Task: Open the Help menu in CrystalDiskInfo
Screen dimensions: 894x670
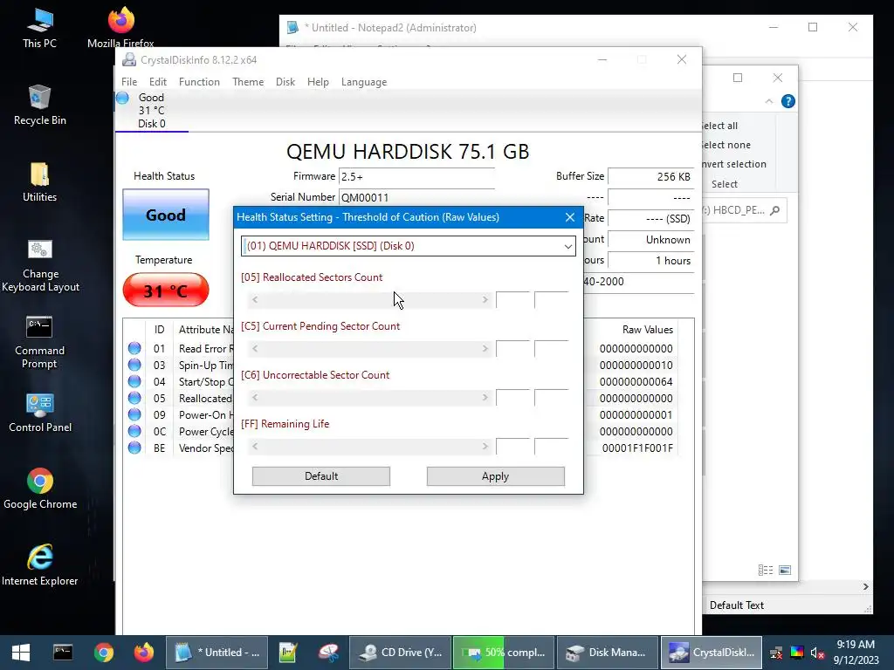Action: pos(318,82)
